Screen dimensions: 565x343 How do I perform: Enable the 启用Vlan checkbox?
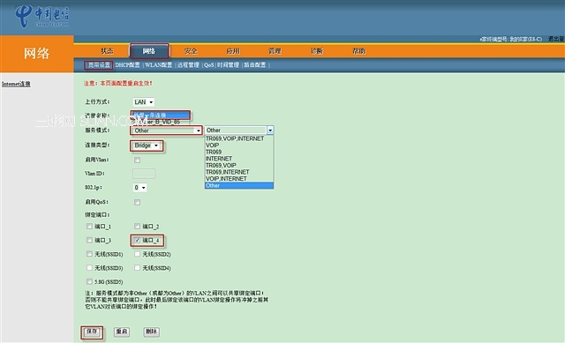[138, 160]
